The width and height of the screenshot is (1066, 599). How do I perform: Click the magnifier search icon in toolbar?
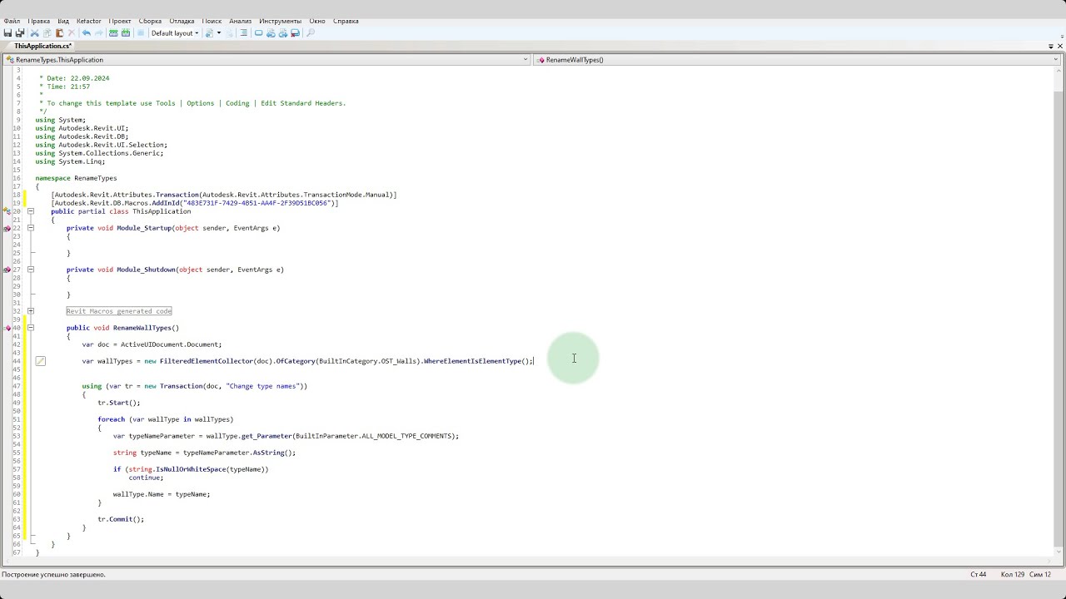311,33
